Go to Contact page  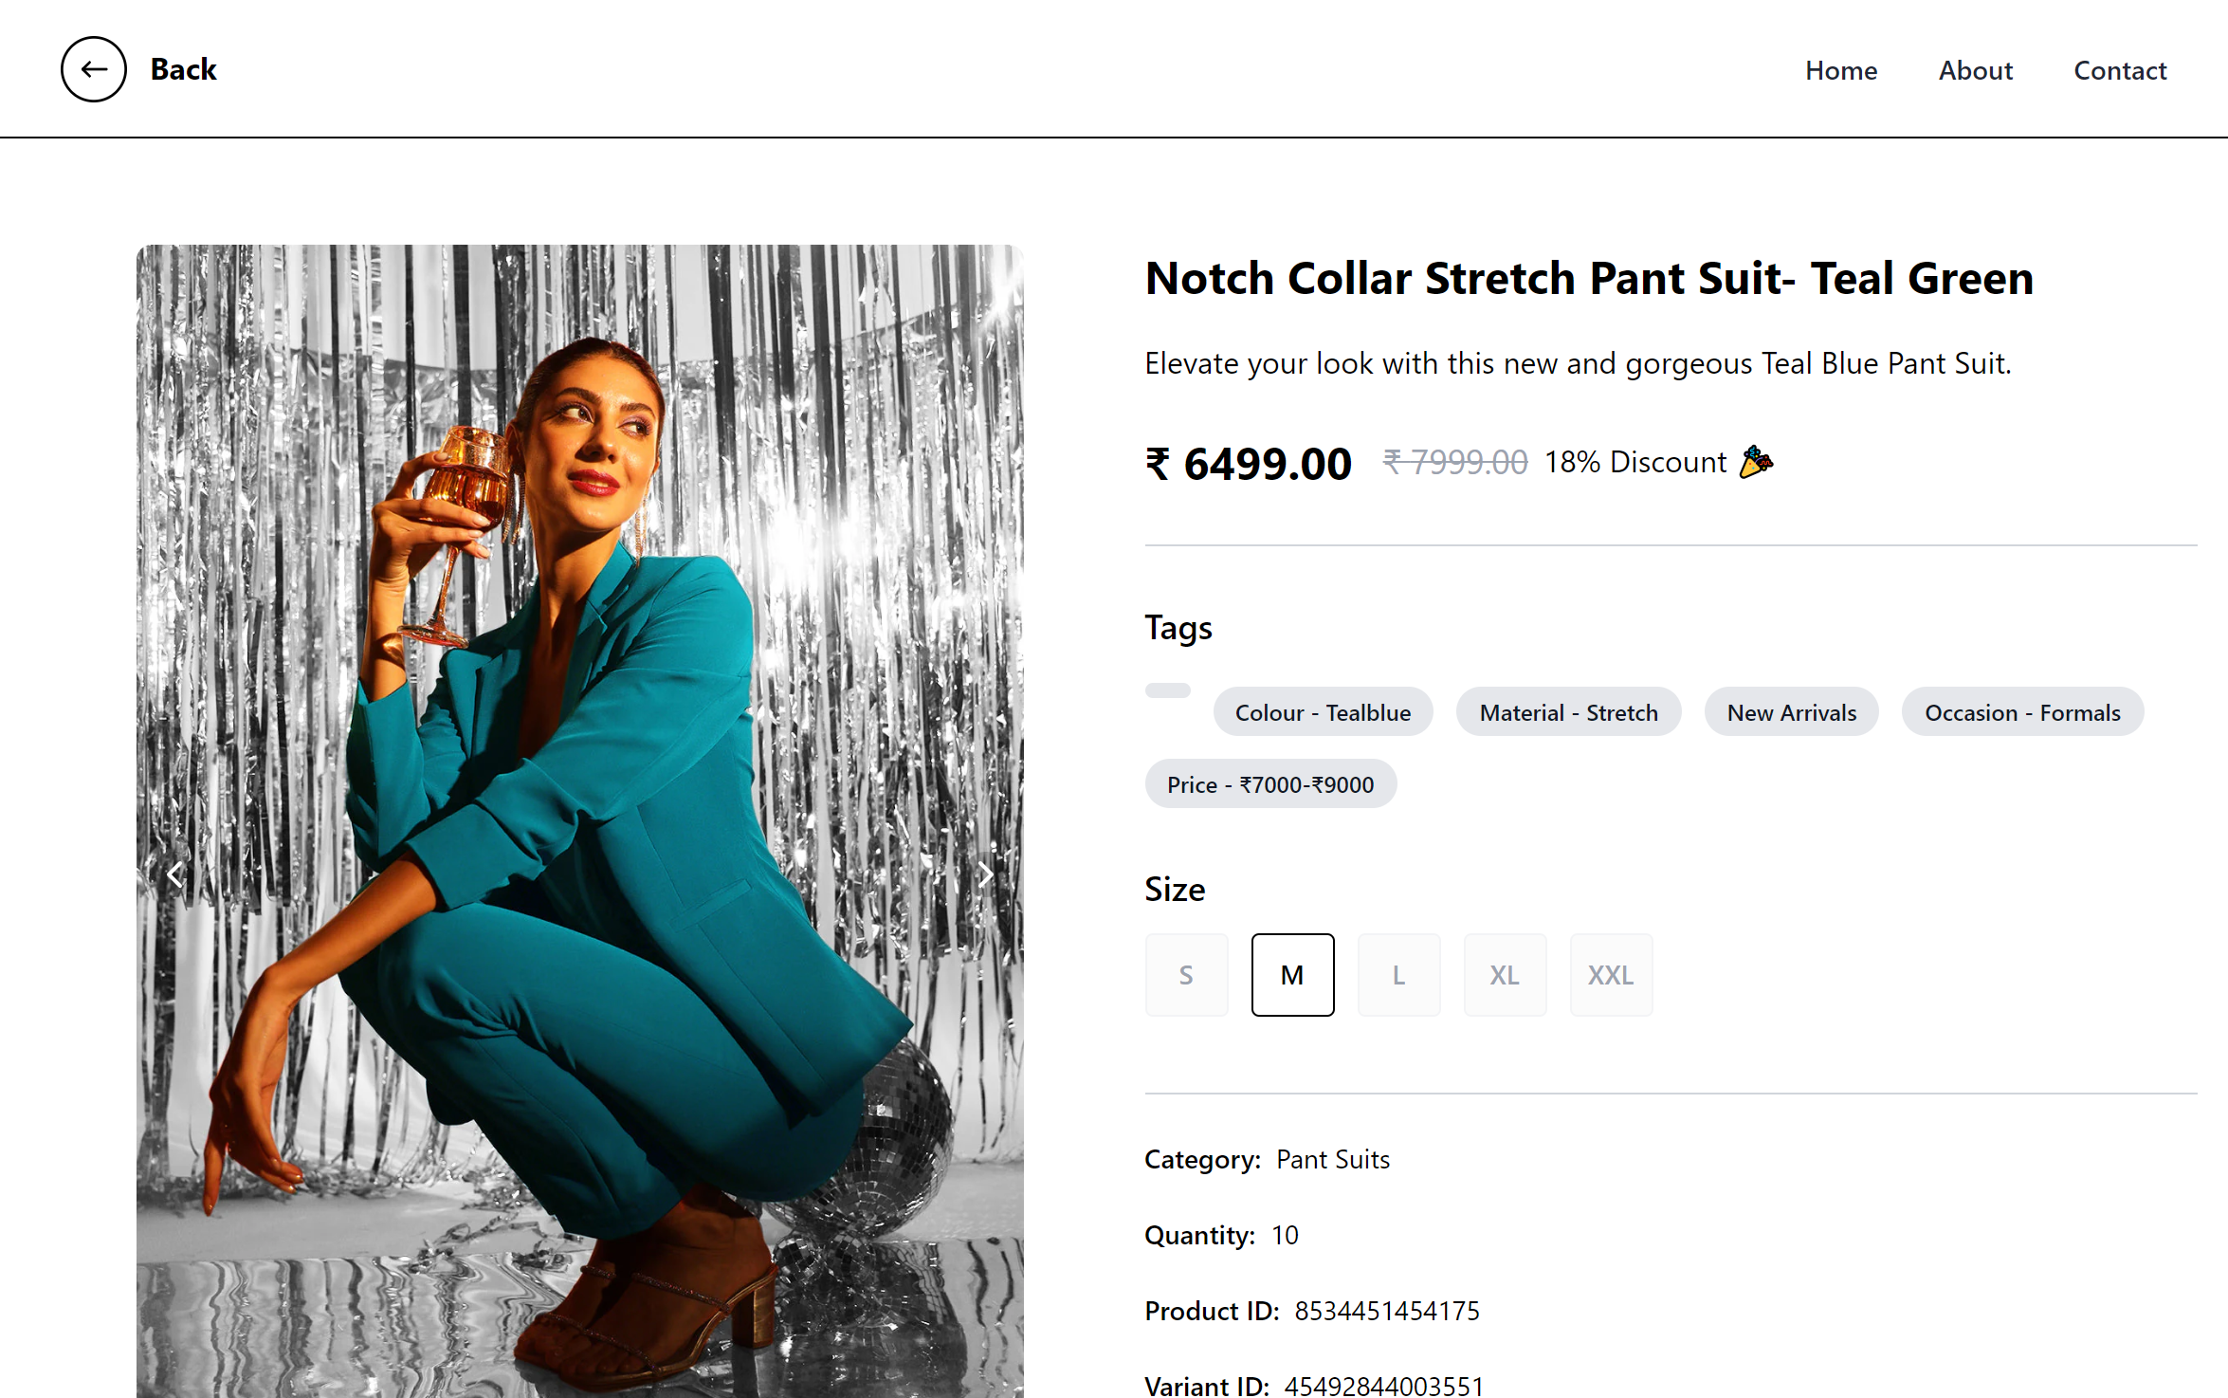coord(2120,70)
